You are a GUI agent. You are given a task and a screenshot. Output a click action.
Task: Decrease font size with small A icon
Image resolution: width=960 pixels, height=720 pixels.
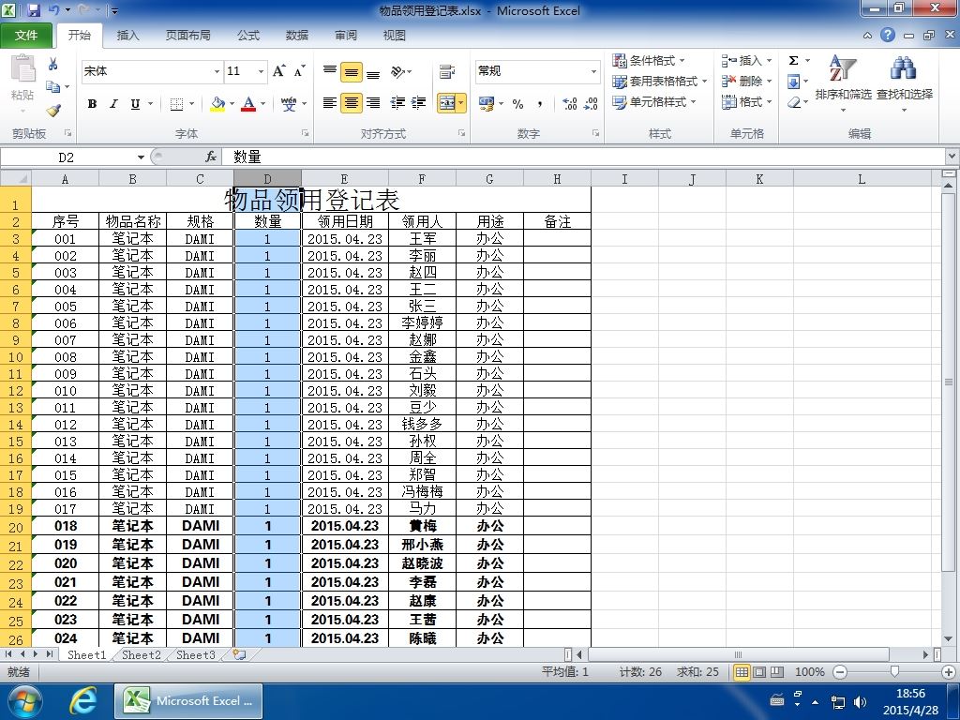pyautogui.click(x=299, y=71)
